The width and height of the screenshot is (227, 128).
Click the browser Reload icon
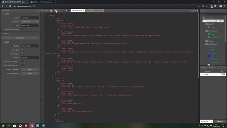(x=10, y=6)
